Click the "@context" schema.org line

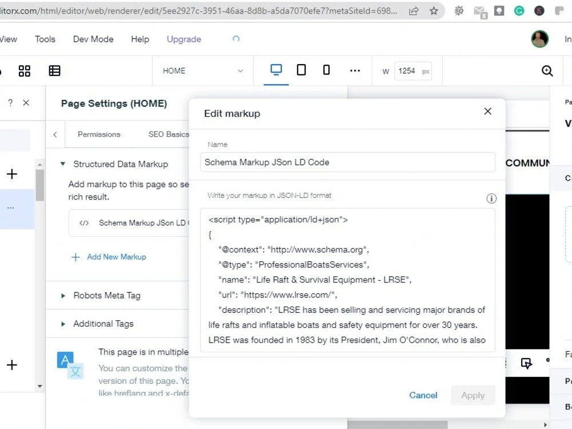293,249
